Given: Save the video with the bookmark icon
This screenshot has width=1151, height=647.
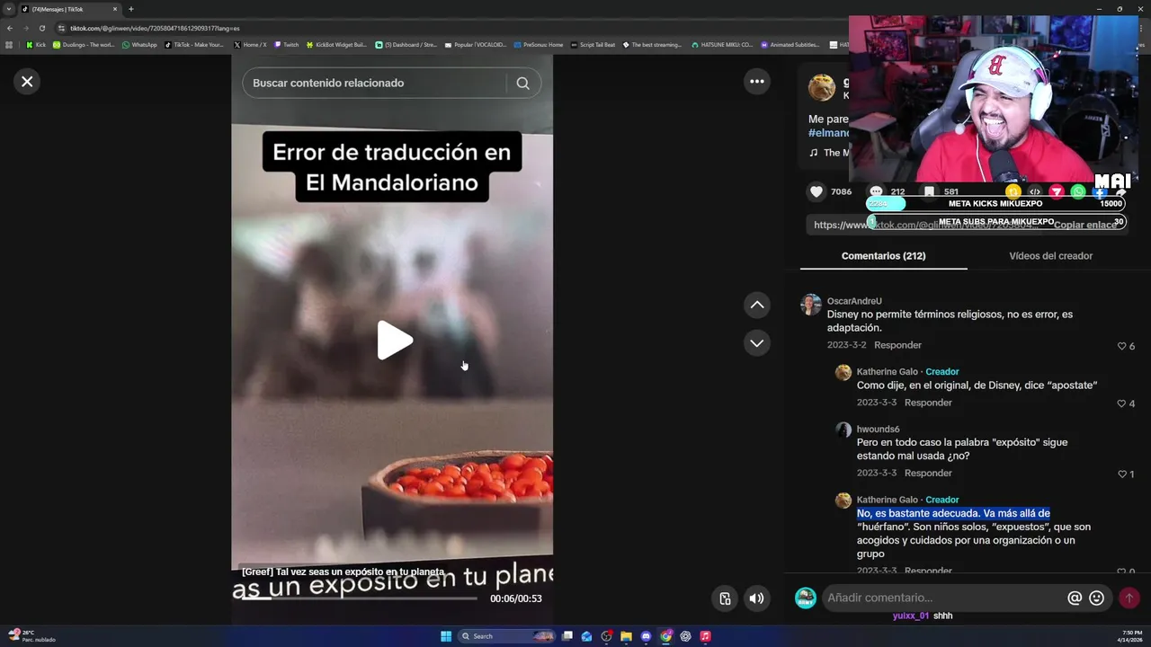Looking at the screenshot, I should (x=929, y=191).
